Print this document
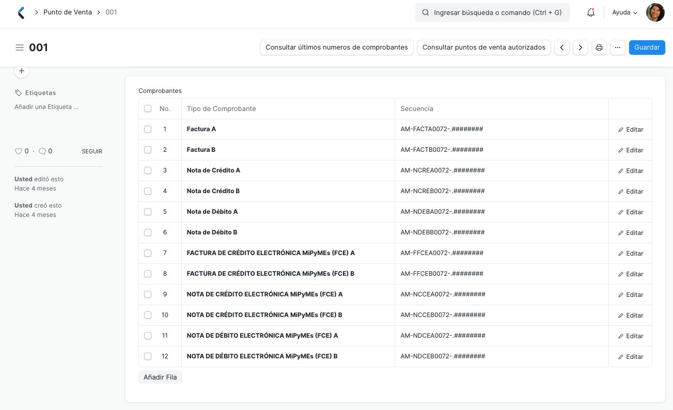The height and width of the screenshot is (410, 673). click(x=599, y=48)
